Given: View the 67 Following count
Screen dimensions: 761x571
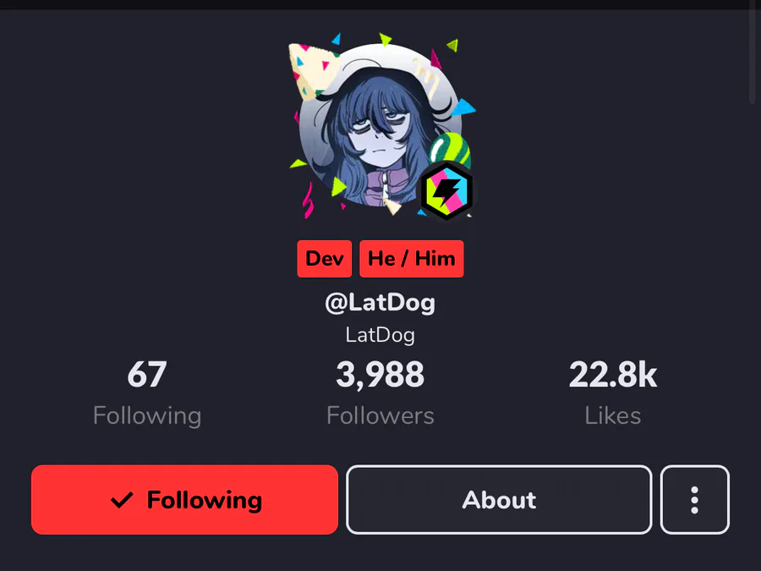Looking at the screenshot, I should click(147, 375).
